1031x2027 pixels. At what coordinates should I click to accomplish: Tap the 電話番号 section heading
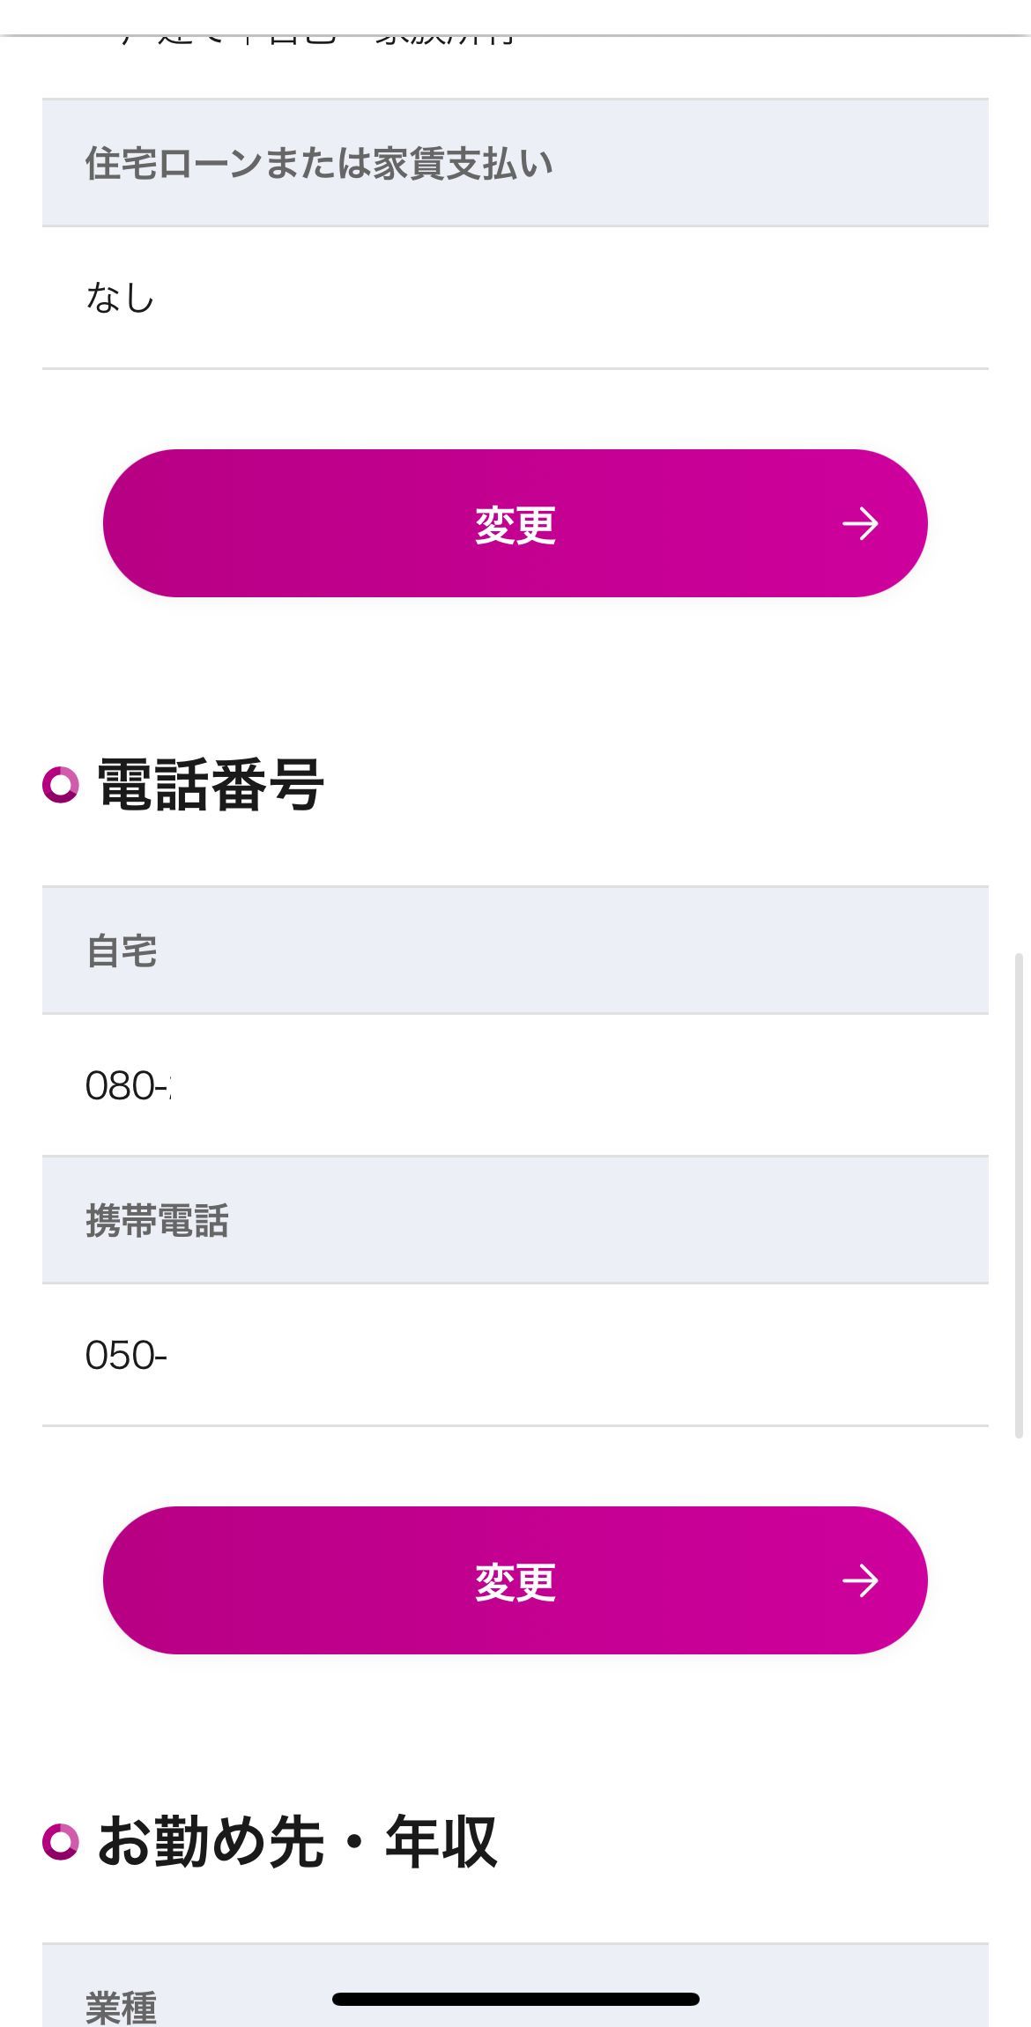pos(210,784)
